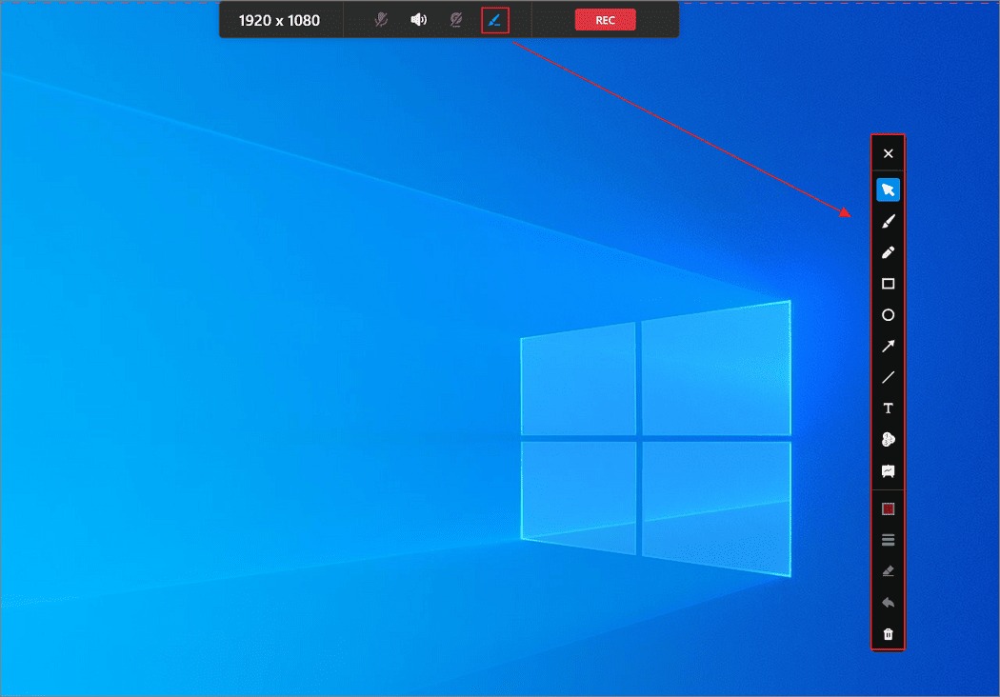Viewport: 1000px width, 697px height.
Task: Select the rectangle shape tool
Action: (888, 284)
